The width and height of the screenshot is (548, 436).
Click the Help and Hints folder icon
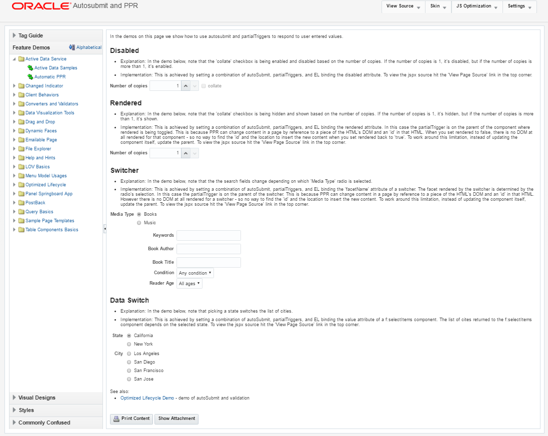click(x=21, y=158)
